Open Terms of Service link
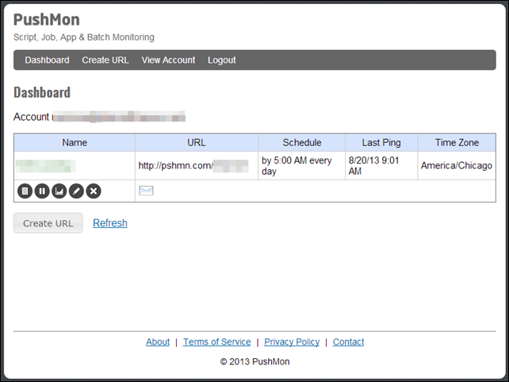Image resolution: width=509 pixels, height=382 pixels. pos(217,342)
